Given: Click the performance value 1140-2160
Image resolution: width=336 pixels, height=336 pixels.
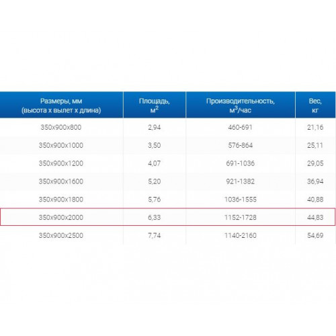Looking at the screenshot, I should pyautogui.click(x=241, y=235).
